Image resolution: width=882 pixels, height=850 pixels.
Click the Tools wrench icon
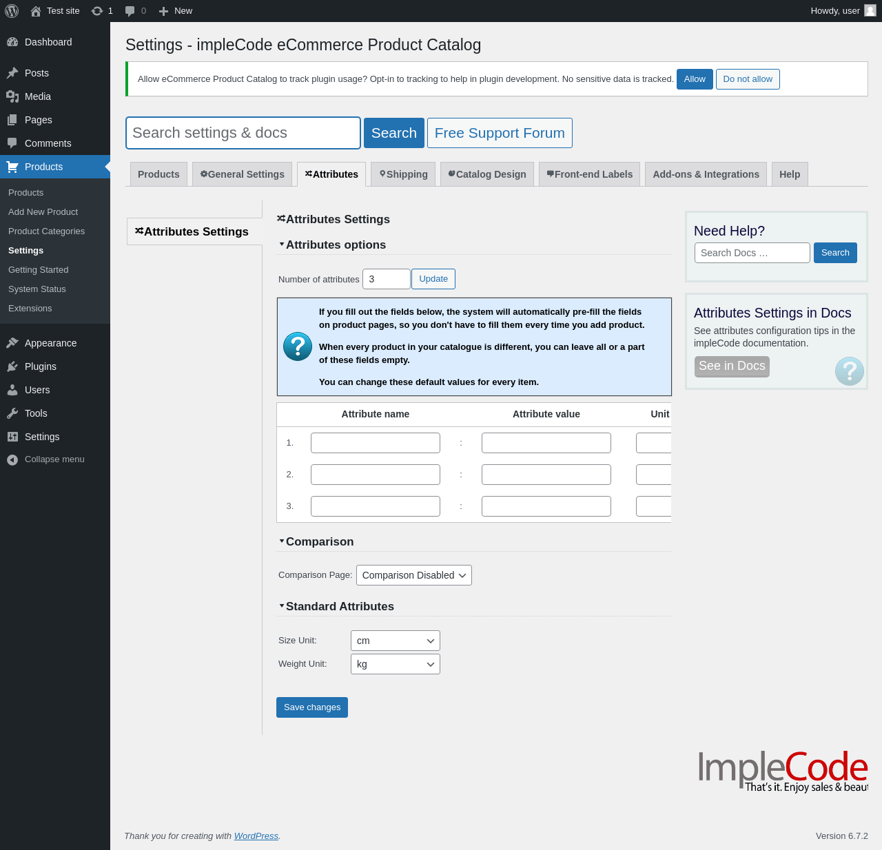click(x=12, y=413)
